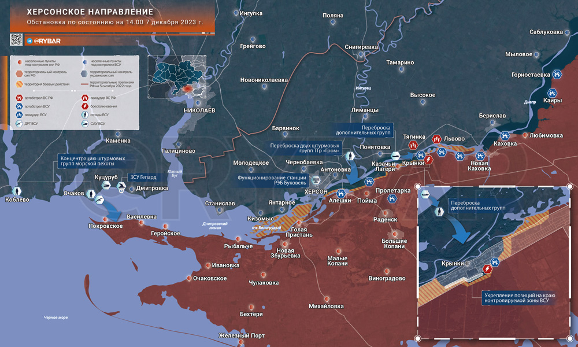This screenshot has width=578, height=347.
Task: Click the Берислав town label
Action: 492,116
